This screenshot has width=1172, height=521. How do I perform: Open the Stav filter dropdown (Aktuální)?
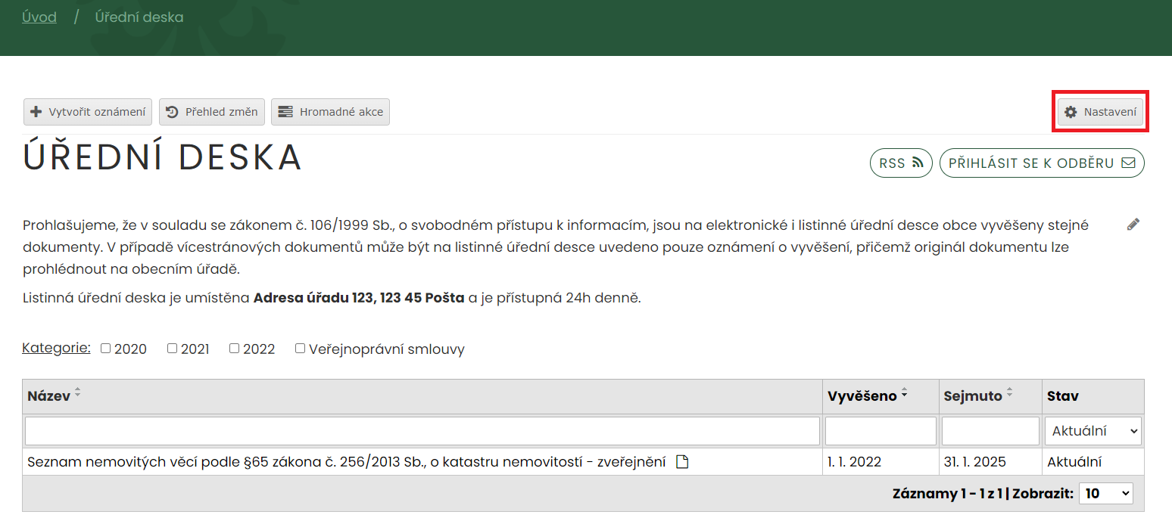coord(1093,431)
